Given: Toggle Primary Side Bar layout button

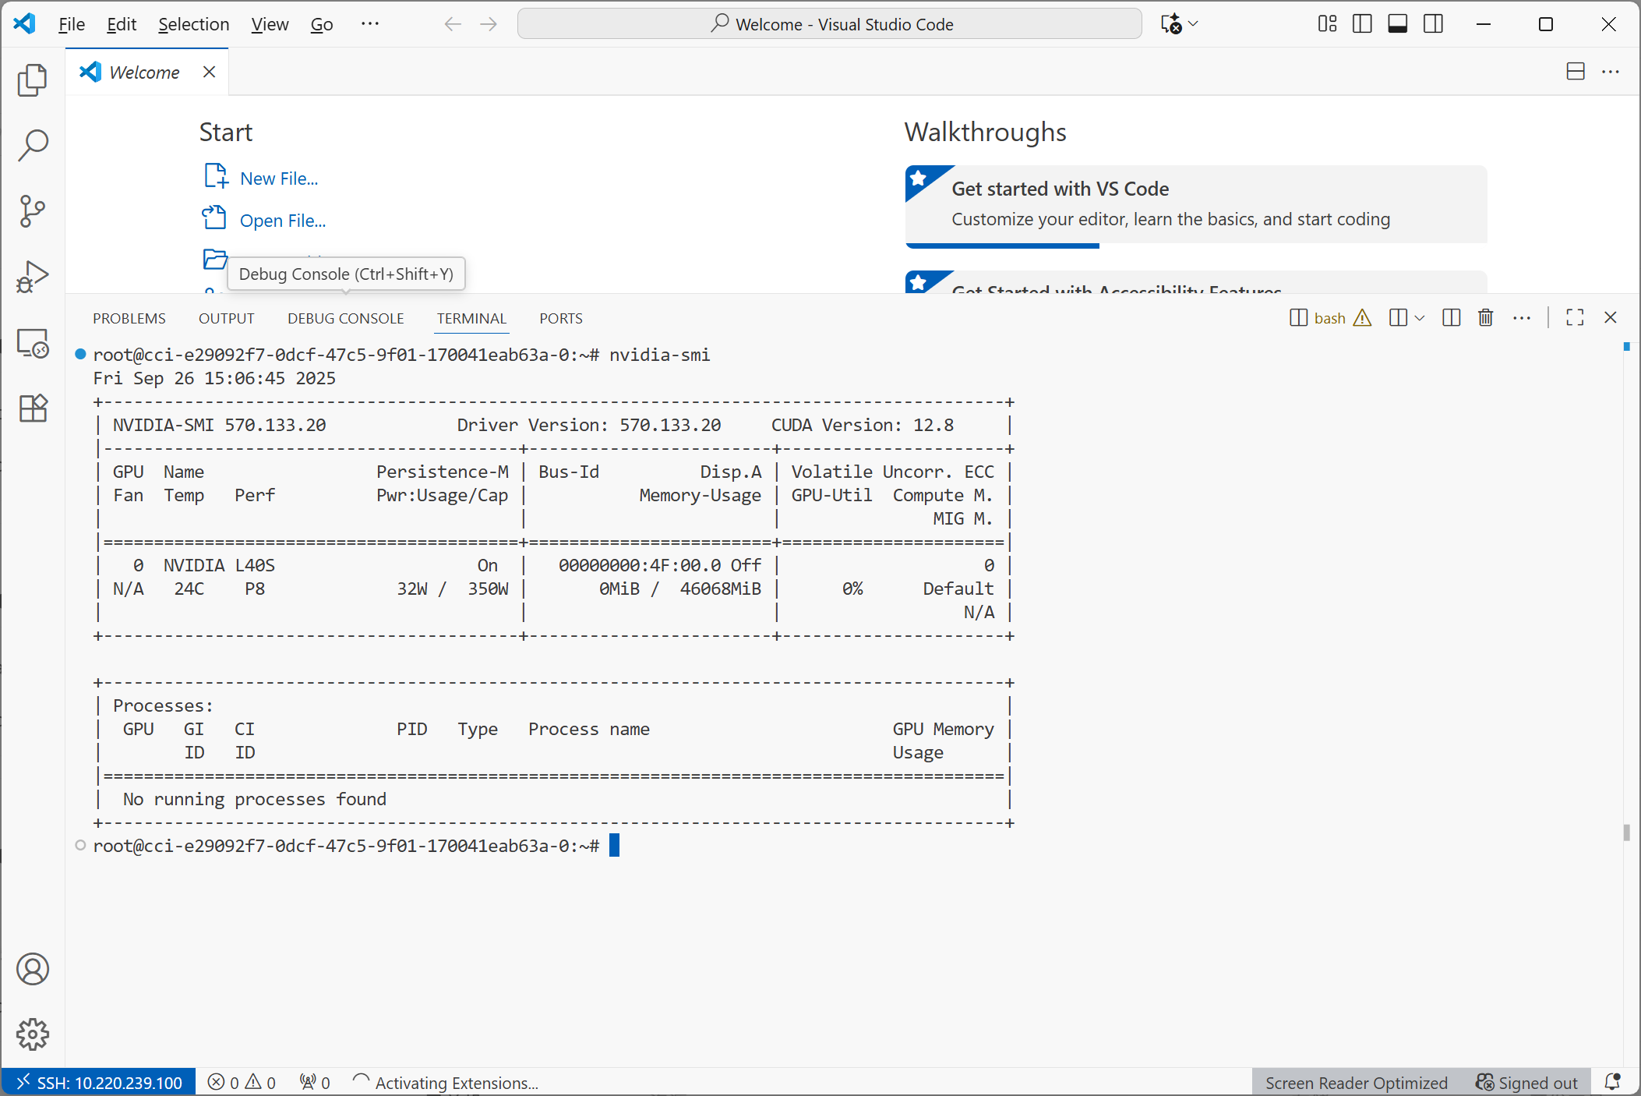Looking at the screenshot, I should click(1362, 24).
